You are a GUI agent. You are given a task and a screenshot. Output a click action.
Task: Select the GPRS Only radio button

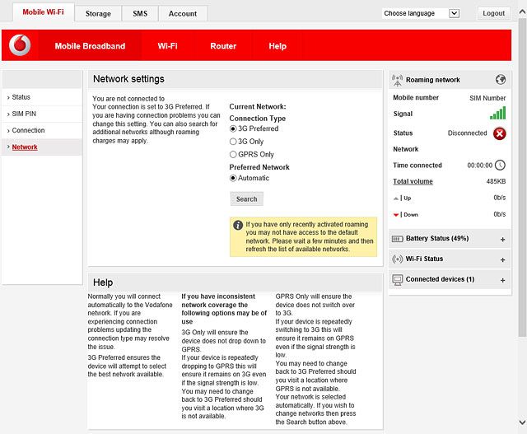tap(233, 154)
